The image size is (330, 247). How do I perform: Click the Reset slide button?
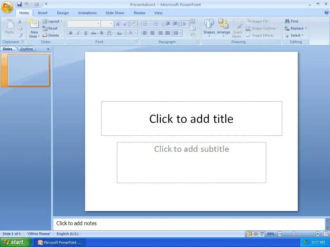coord(50,28)
